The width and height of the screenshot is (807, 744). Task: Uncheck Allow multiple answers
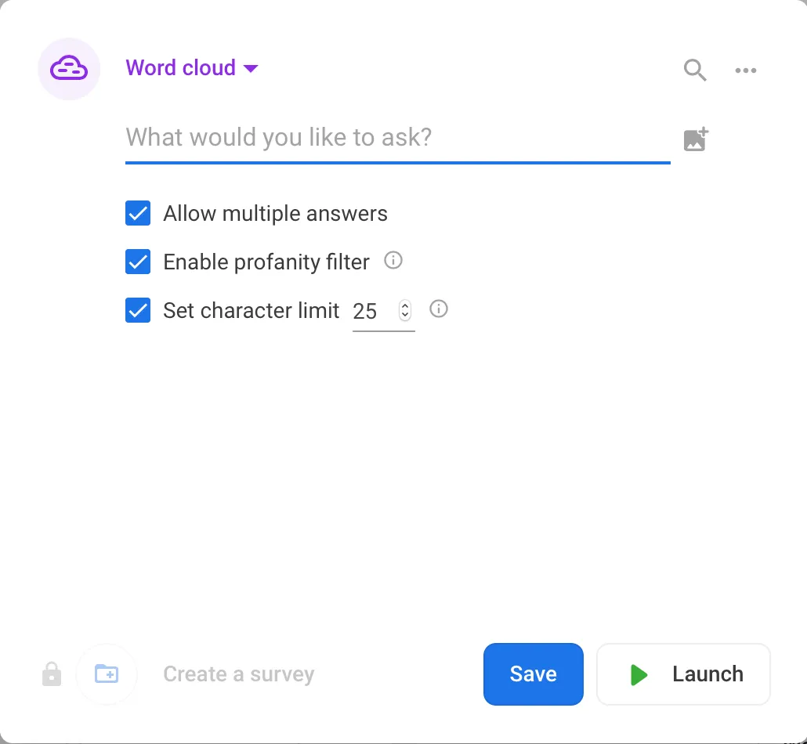138,213
